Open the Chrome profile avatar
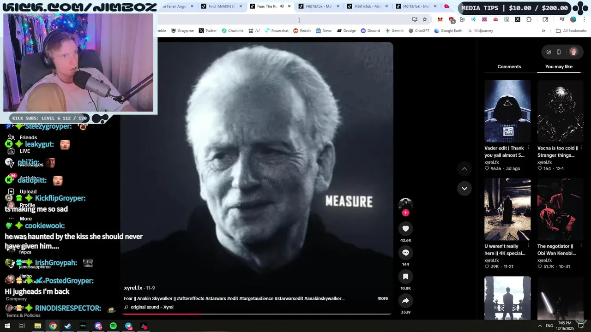591x332 pixels. 573,19
